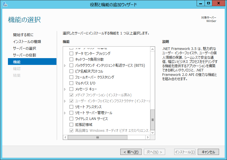
Task: Click the インストール(I) button
Action: pos(185,152)
